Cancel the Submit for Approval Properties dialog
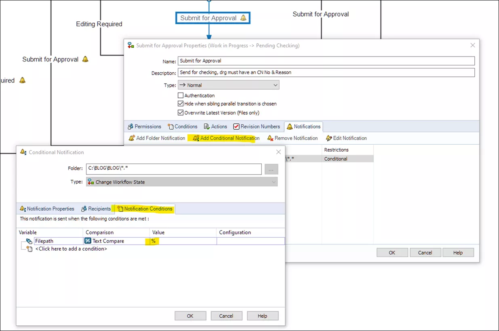499x331 pixels. [425, 253]
